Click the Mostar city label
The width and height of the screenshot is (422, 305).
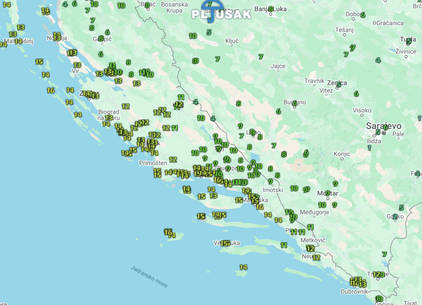click(x=328, y=193)
